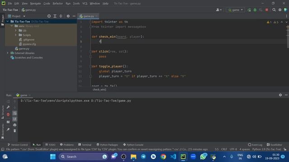Open Python Console tool window
Viewport: 289px width, 162px height.
point(133,145)
